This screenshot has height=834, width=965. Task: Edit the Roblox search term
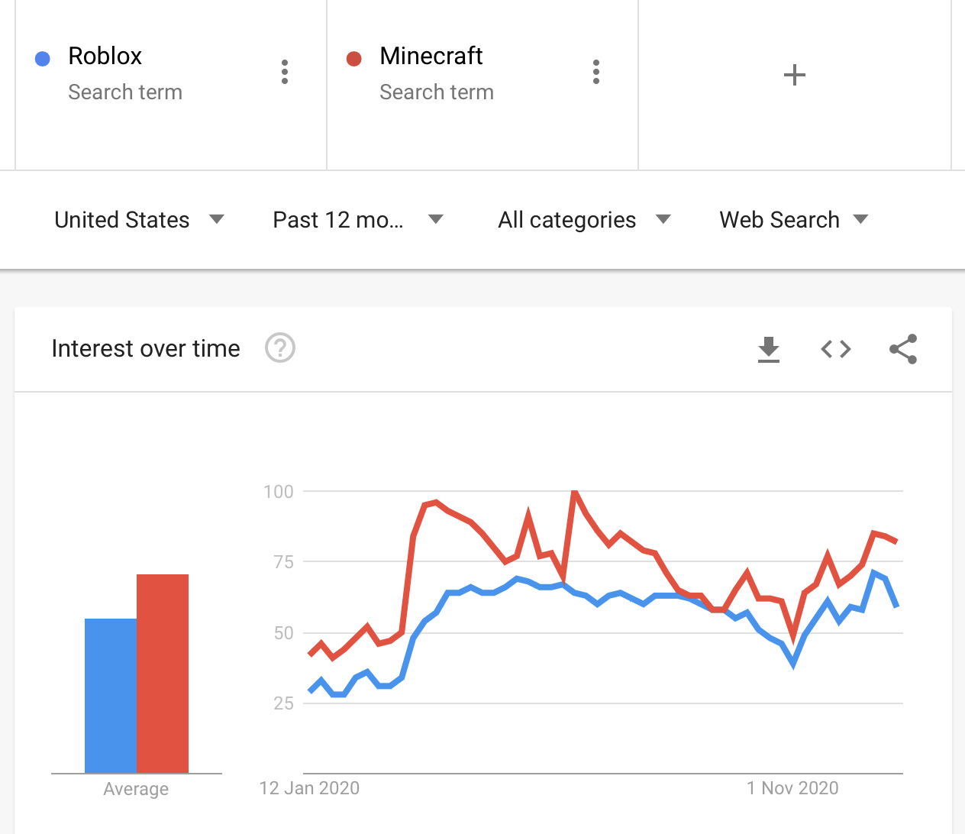tap(105, 56)
